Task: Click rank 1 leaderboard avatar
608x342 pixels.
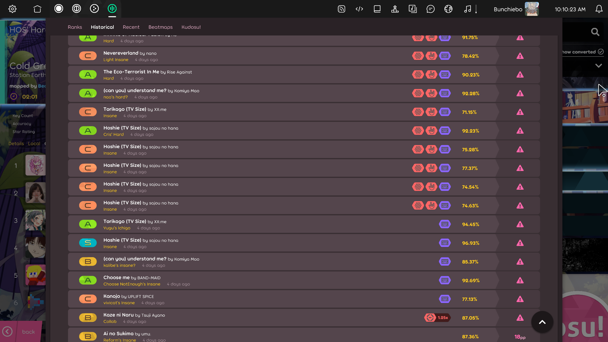Action: (35, 165)
